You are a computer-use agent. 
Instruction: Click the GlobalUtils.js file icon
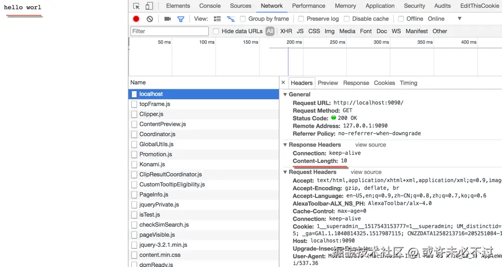[x=134, y=144]
